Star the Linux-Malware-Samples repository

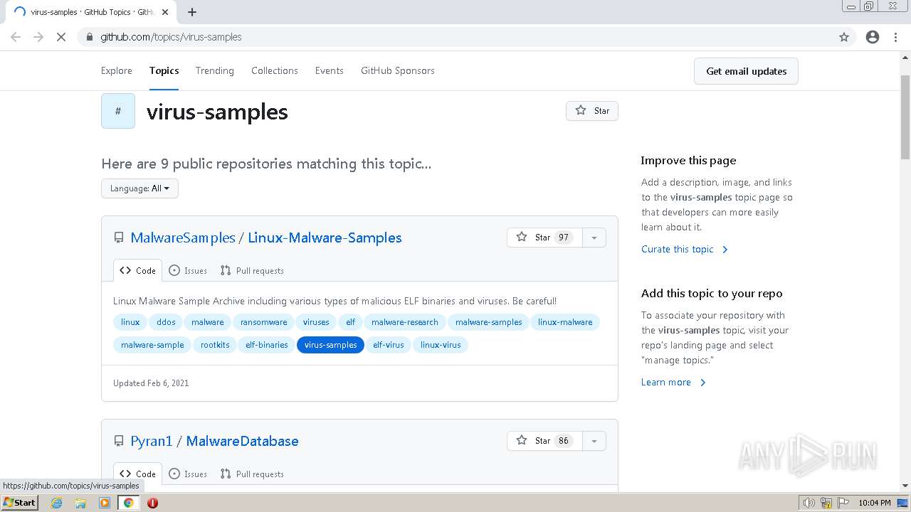pyautogui.click(x=544, y=238)
